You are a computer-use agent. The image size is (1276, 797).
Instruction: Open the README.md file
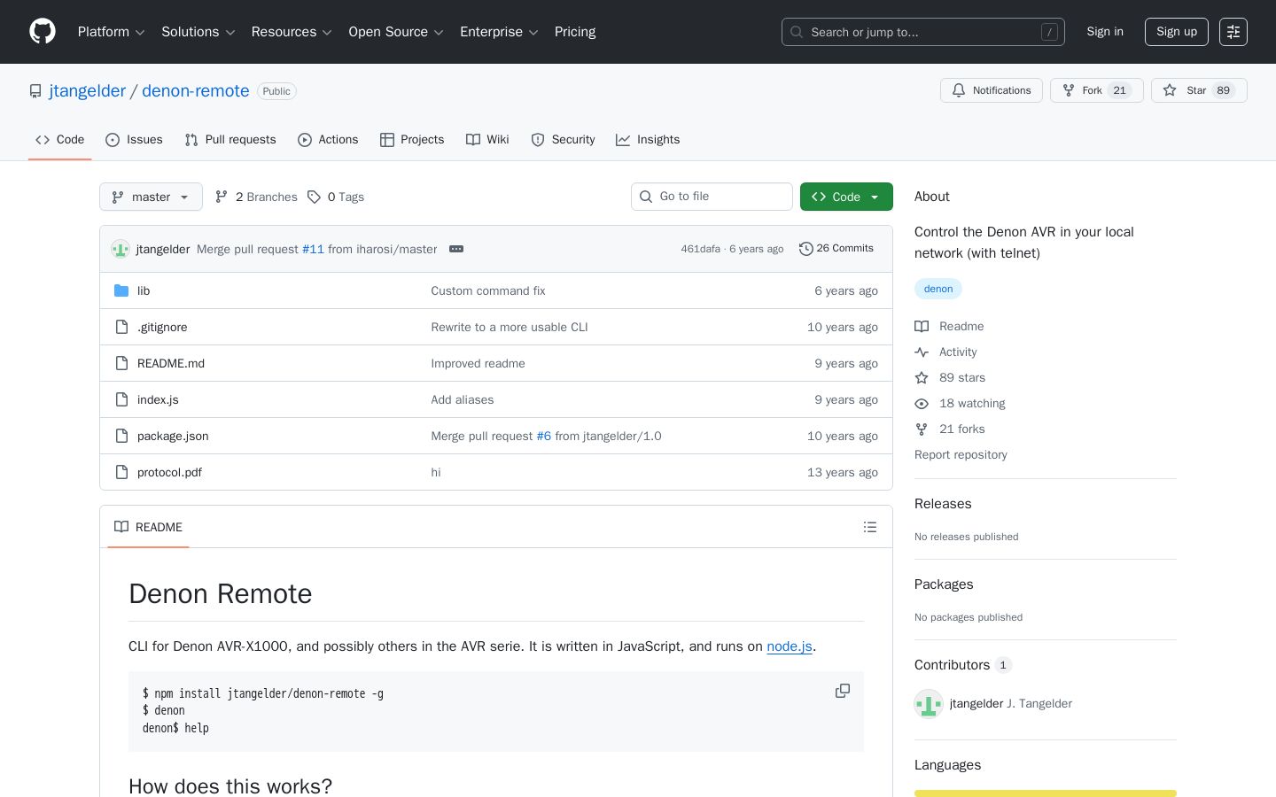click(x=171, y=363)
